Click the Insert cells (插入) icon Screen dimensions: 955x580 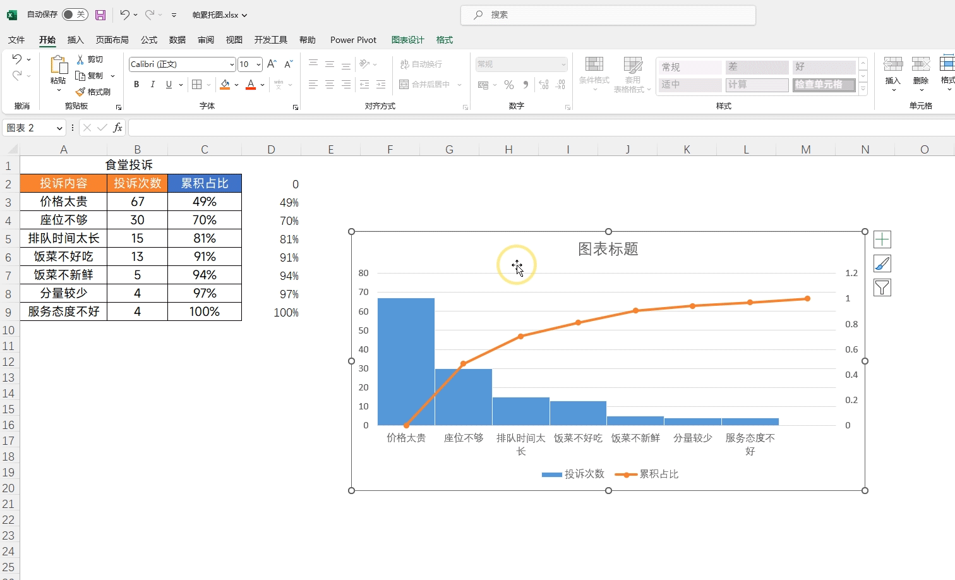tap(893, 64)
